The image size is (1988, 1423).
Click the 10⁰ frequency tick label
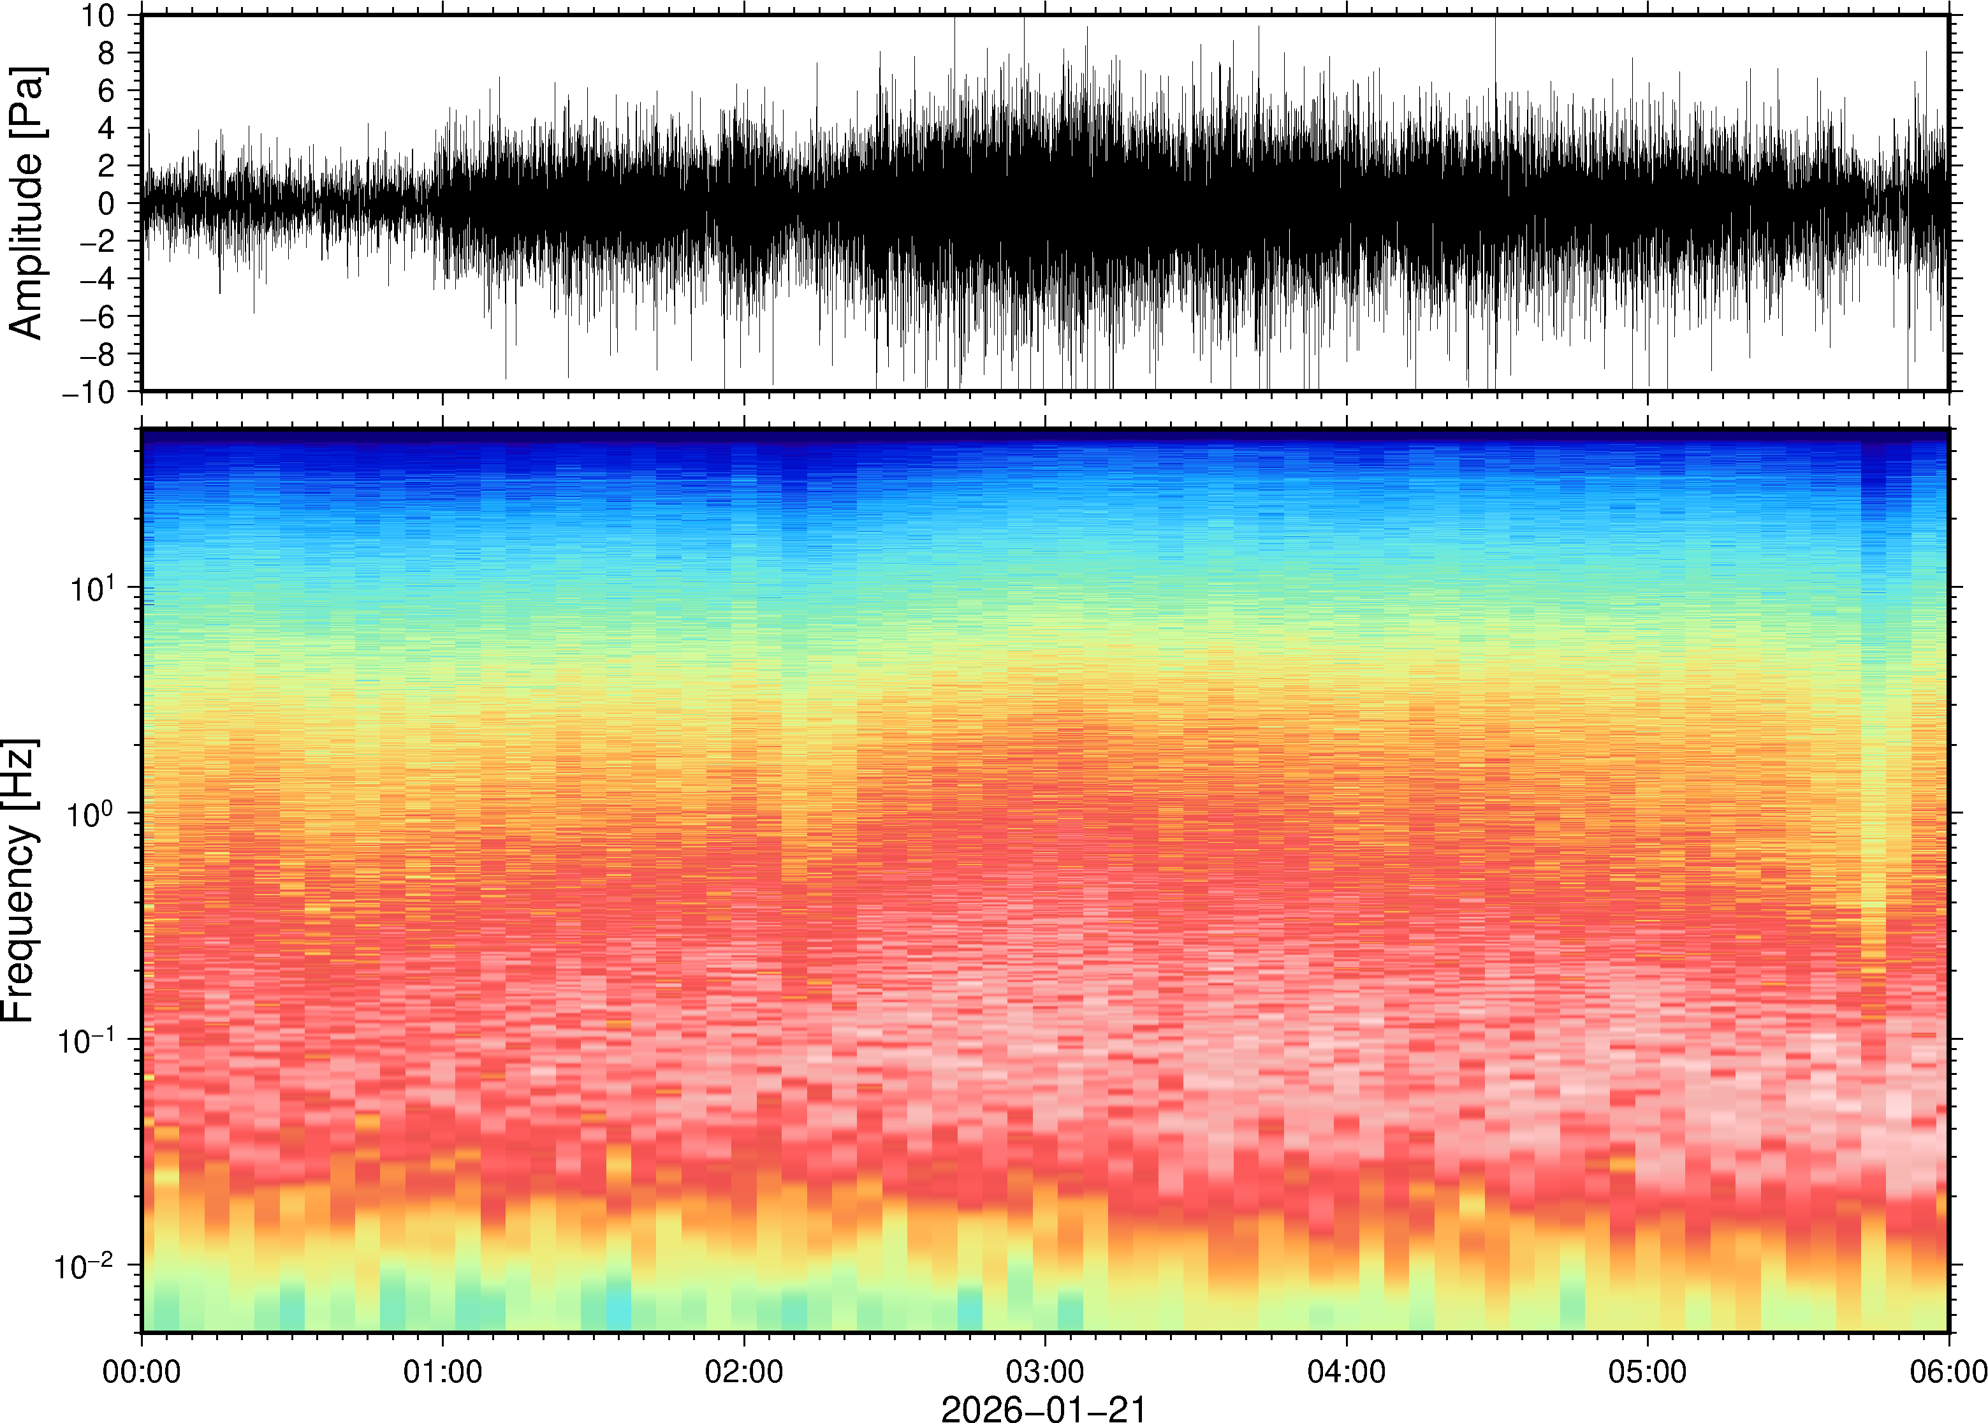pos(91,814)
